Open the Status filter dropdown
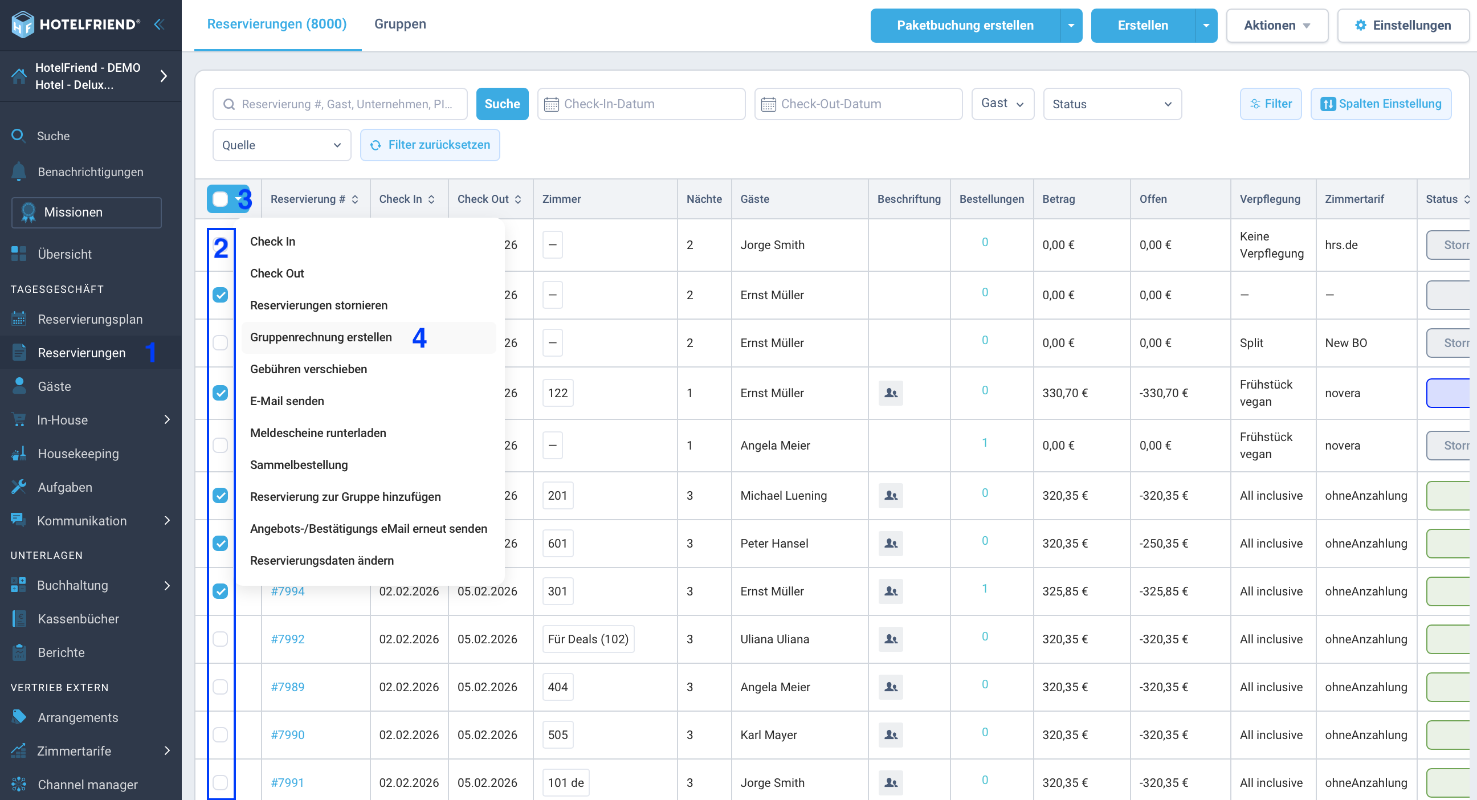This screenshot has width=1477, height=800. pos(1112,104)
